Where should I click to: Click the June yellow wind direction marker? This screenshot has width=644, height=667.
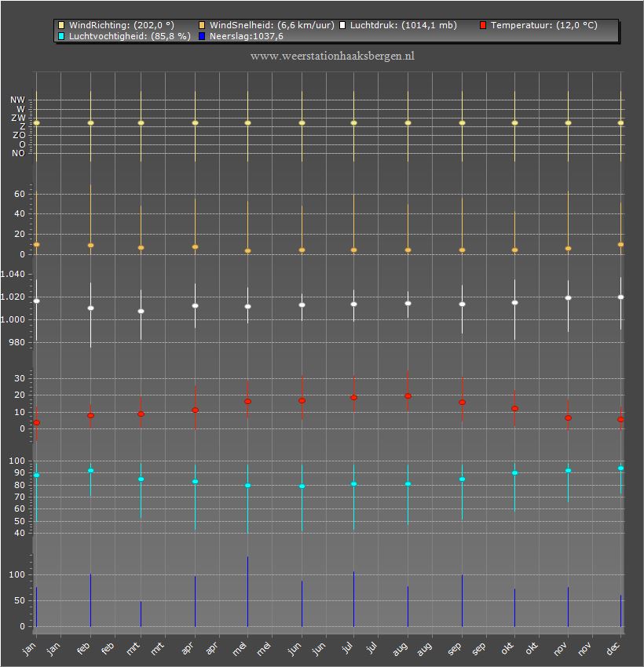(x=302, y=123)
